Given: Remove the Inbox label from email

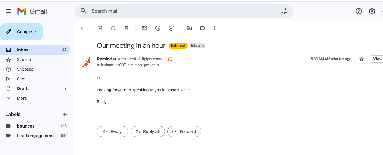Looking at the screenshot, I should (203, 46).
